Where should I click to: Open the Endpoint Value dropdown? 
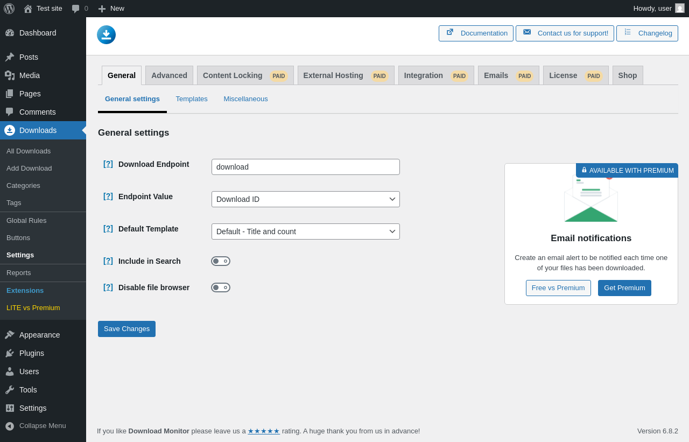click(306, 199)
